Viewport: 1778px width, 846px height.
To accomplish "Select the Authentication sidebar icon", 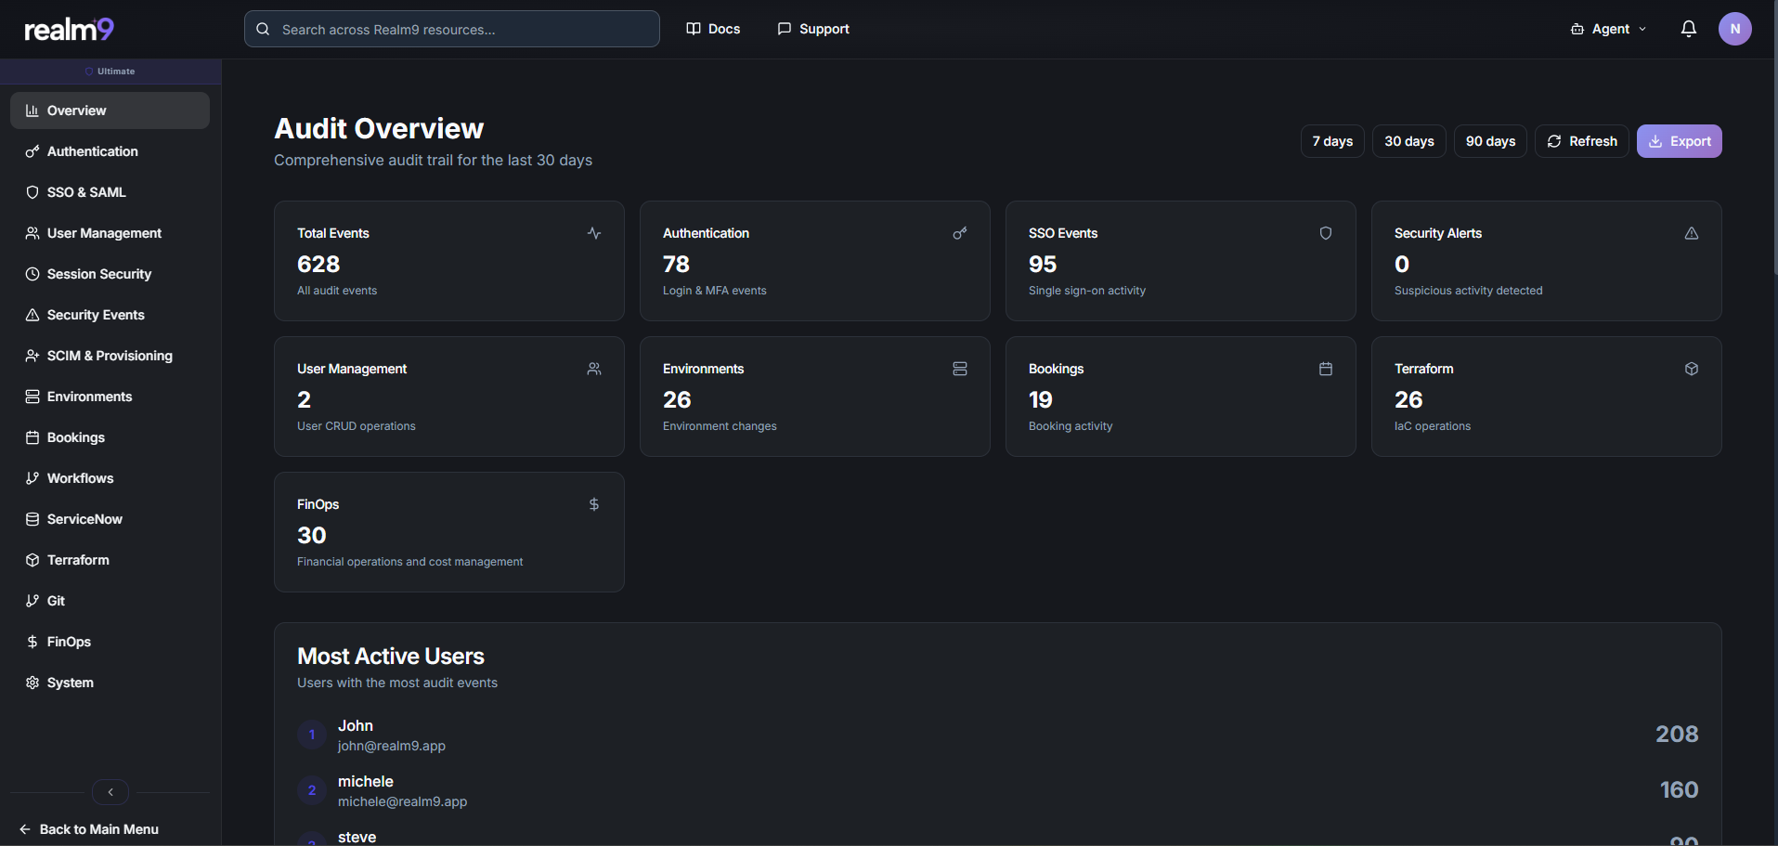I will (x=32, y=151).
